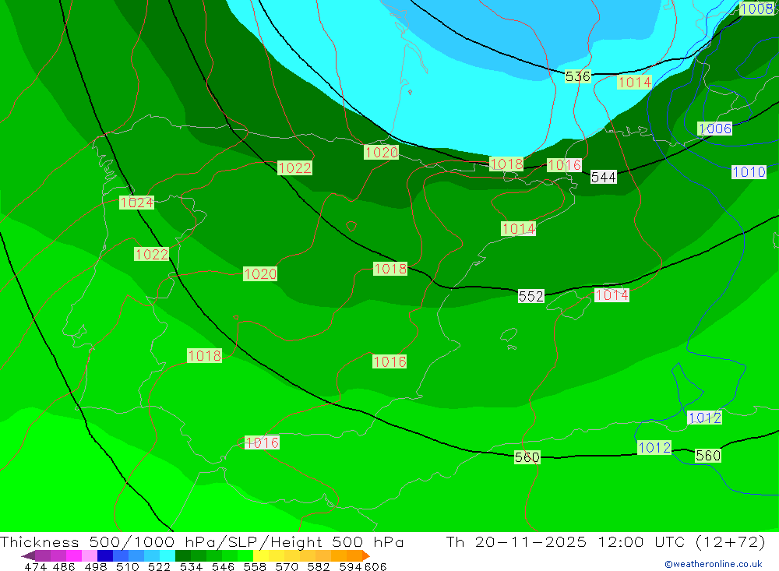Click the 522 legend value
The width and height of the screenshot is (779, 571).
159,566
